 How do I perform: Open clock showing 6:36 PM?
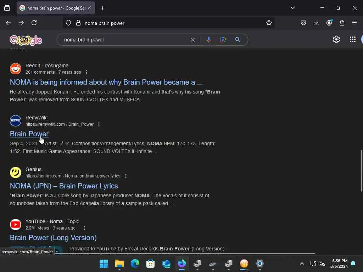click(x=339, y=263)
